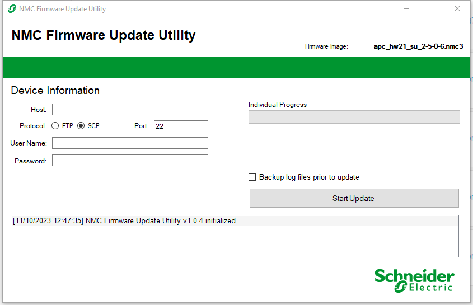
Task: Click the Port label
Action: pyautogui.click(x=141, y=126)
